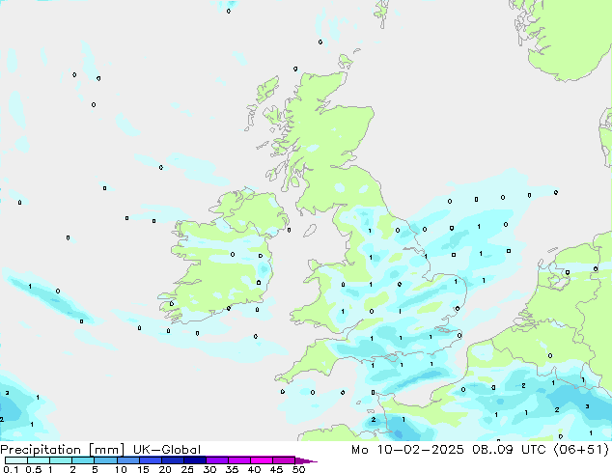The image size is (612, 473).
Task: Click the "0.1" legend value label
Action: coord(11,469)
